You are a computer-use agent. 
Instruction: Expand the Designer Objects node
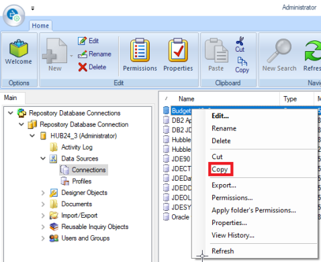[x=43, y=193]
